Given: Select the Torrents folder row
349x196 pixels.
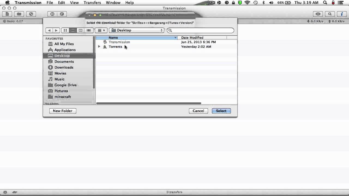Looking at the screenshot, I should tap(166, 47).
